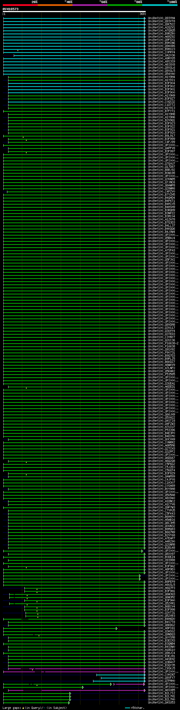The width and height of the screenshot is (180, 710).
Task: Select hit label UniRef100_B3F900
Action: (161, 93)
